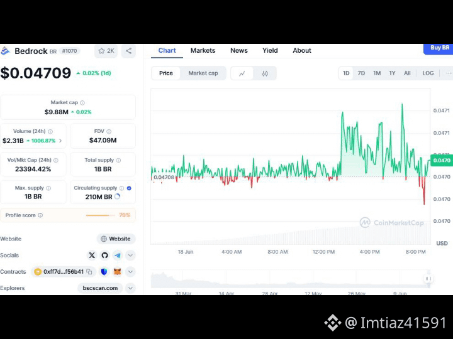Open the Chart tab
This screenshot has width=453, height=339.
tap(167, 50)
